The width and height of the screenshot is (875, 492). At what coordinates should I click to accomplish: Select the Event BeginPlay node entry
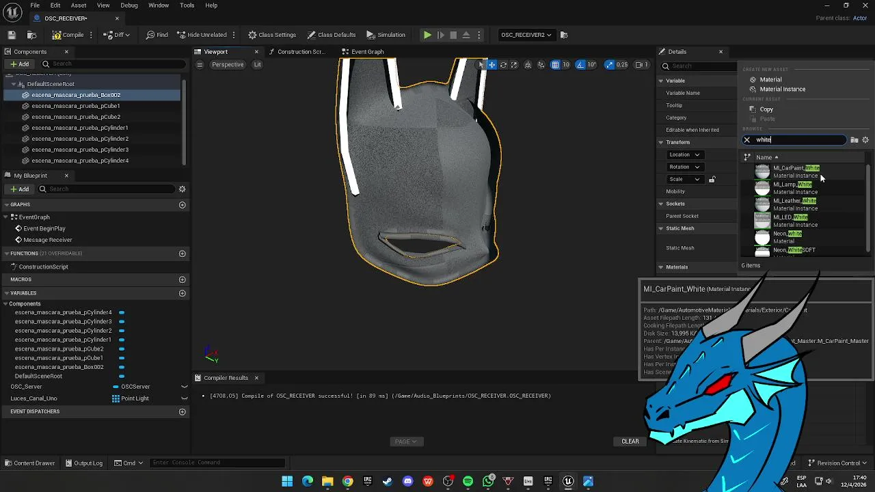tap(44, 229)
